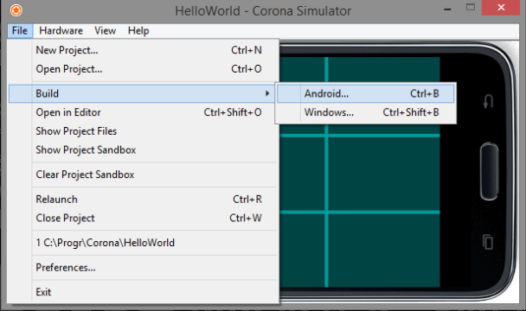Choose New Project... from File menu

pos(144,50)
